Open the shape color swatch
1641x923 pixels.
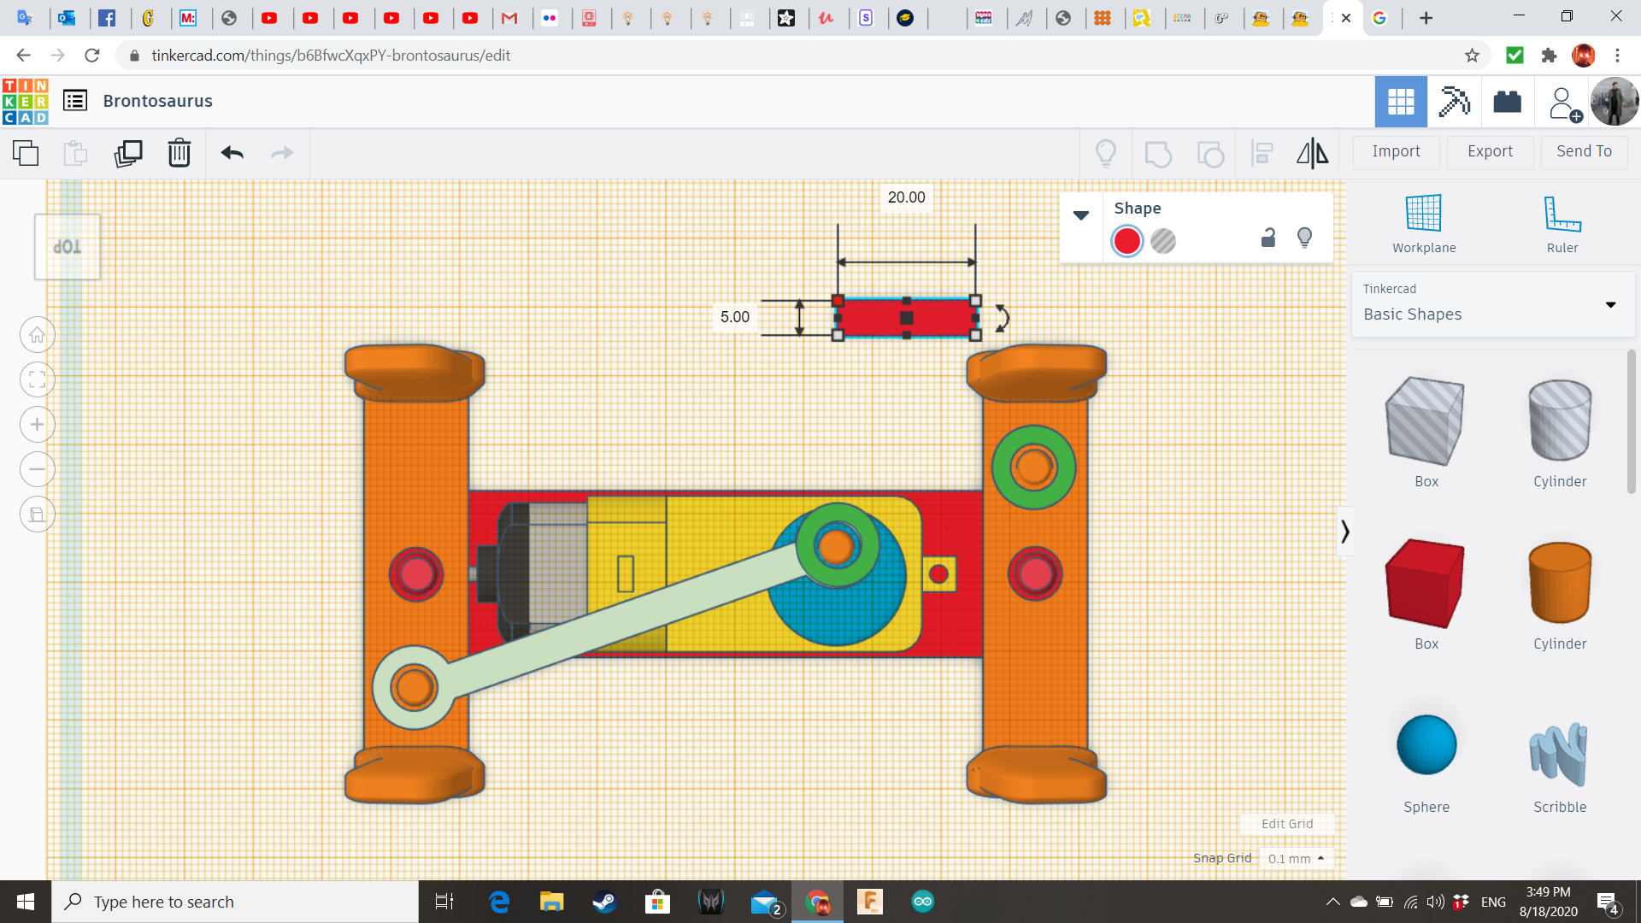pos(1126,241)
